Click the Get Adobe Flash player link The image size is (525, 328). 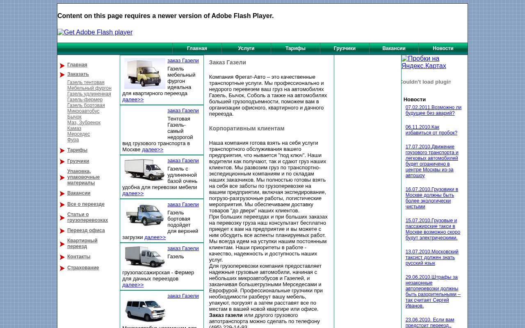click(x=95, y=32)
